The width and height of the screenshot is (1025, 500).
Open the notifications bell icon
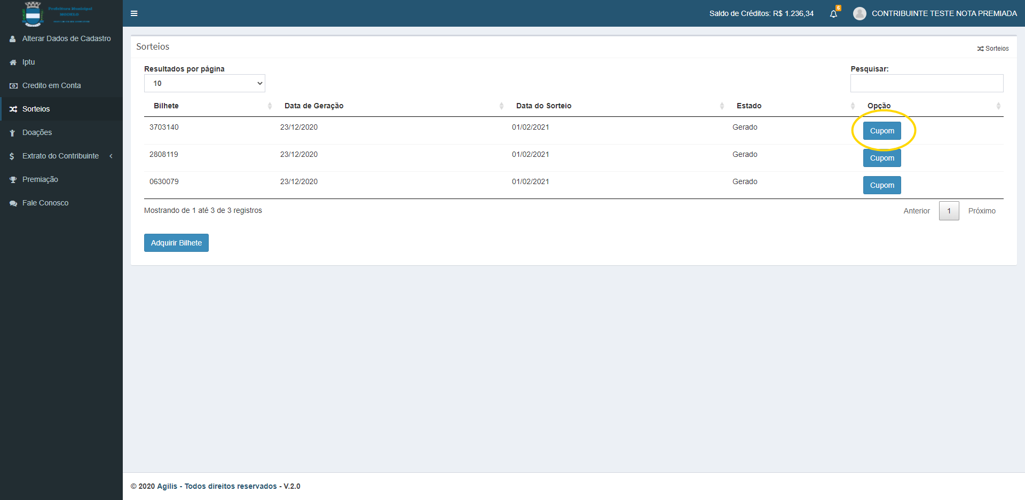833,14
